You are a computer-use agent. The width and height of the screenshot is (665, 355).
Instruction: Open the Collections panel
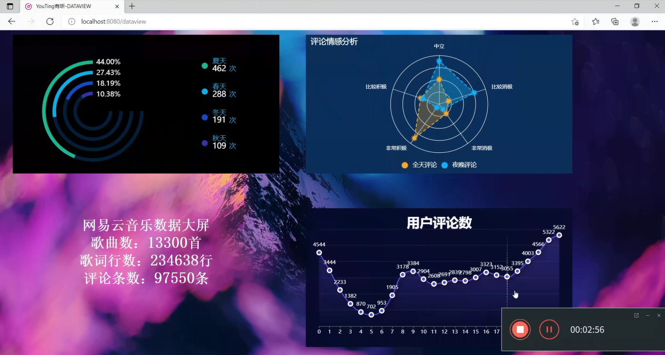[615, 21]
